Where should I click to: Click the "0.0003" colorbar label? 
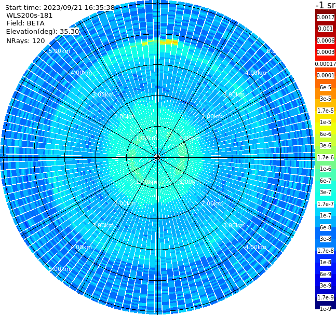[x=326, y=52]
